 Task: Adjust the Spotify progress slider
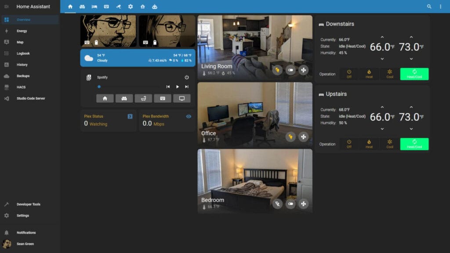[x=128, y=87]
